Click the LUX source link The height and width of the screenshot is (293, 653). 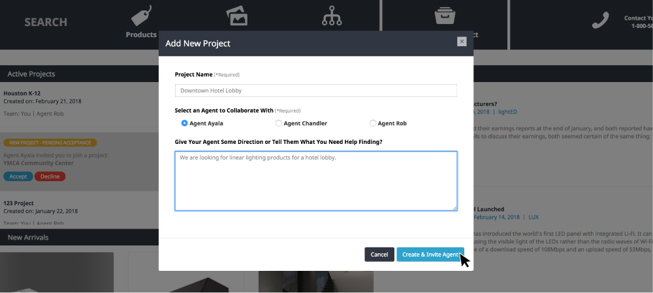point(534,217)
